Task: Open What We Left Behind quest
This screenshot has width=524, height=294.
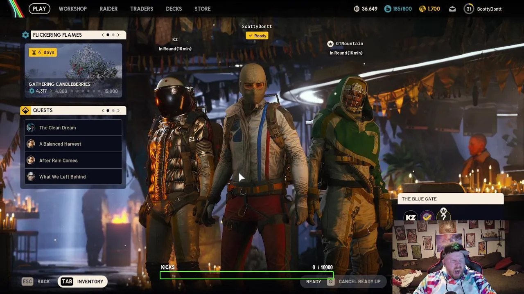Action: [x=73, y=176]
